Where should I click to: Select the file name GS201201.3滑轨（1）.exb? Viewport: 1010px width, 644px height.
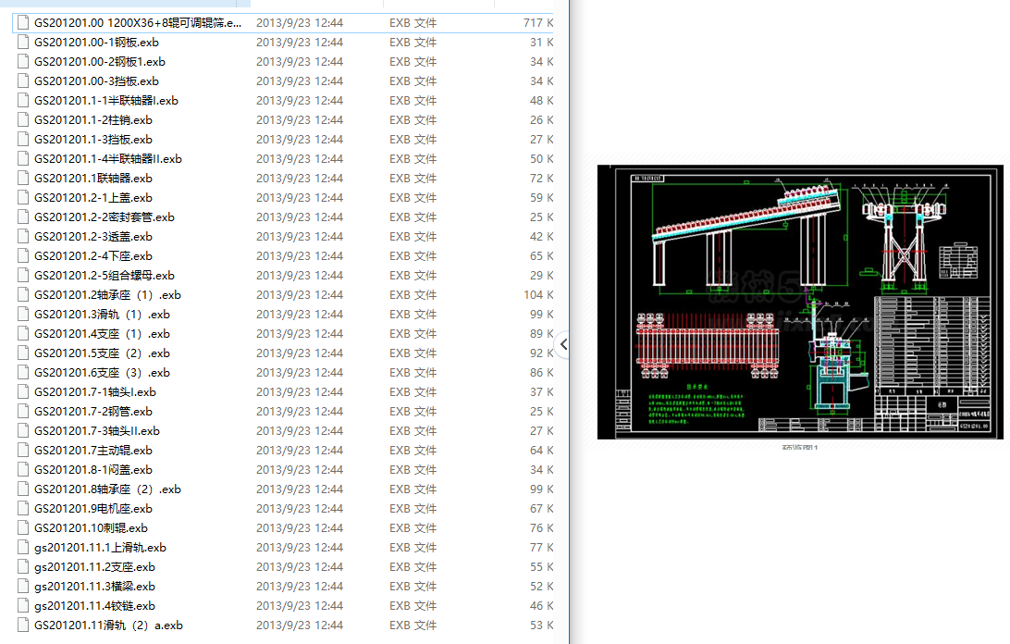click(x=102, y=315)
